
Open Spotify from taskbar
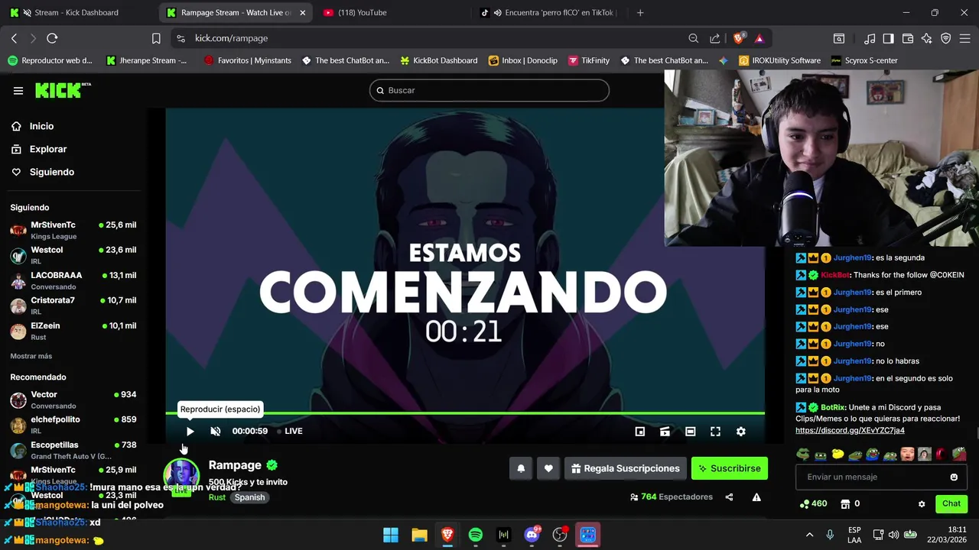coord(476,535)
